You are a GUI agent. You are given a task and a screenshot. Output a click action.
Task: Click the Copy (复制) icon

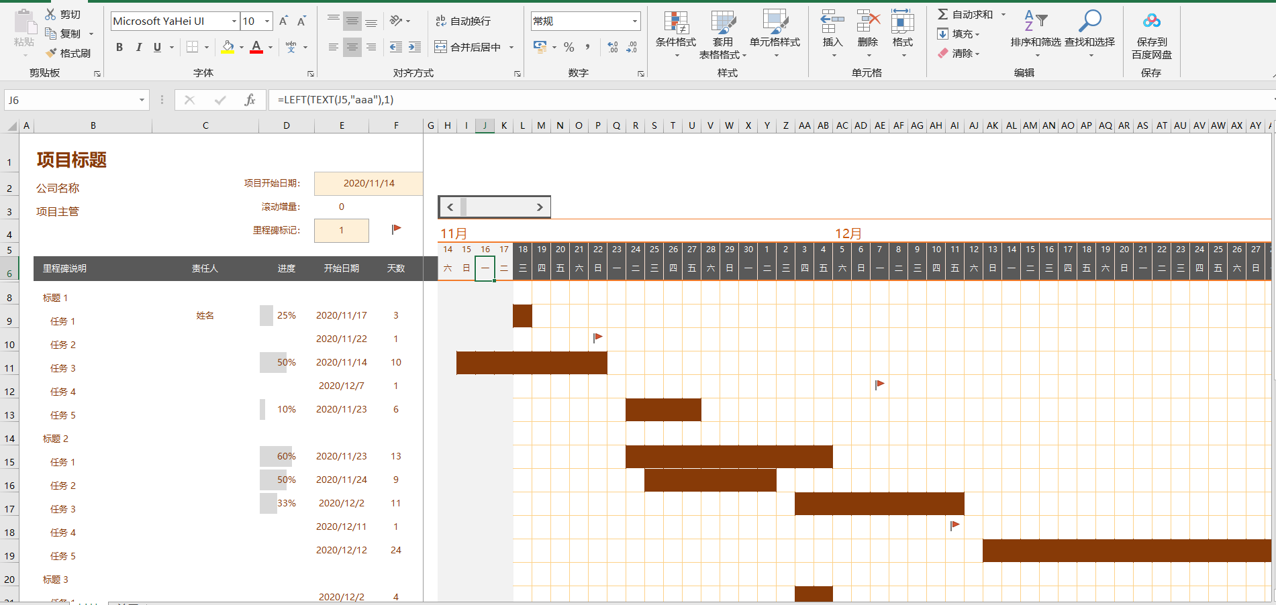(50, 34)
